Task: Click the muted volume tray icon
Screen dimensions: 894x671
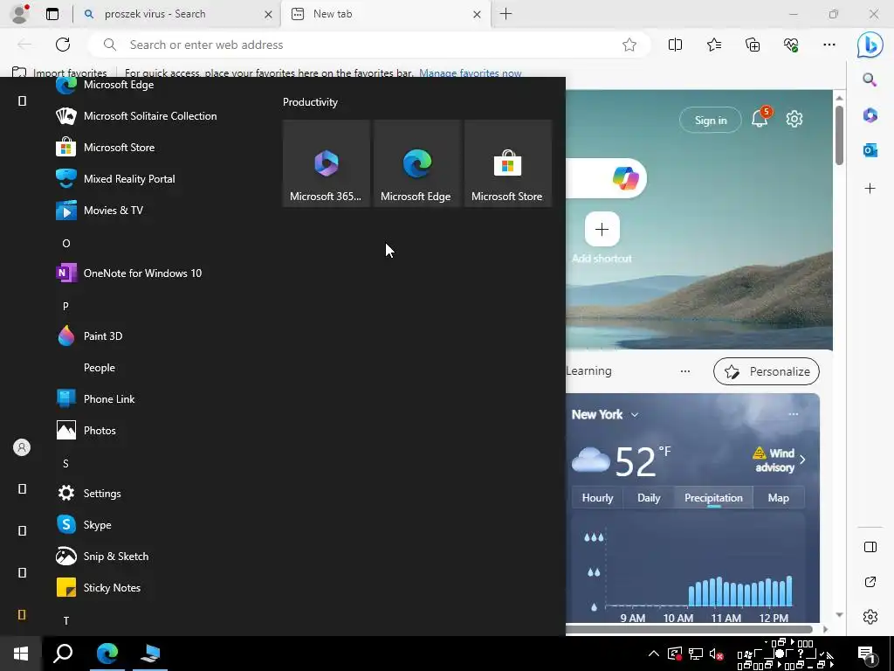Action: pyautogui.click(x=717, y=654)
